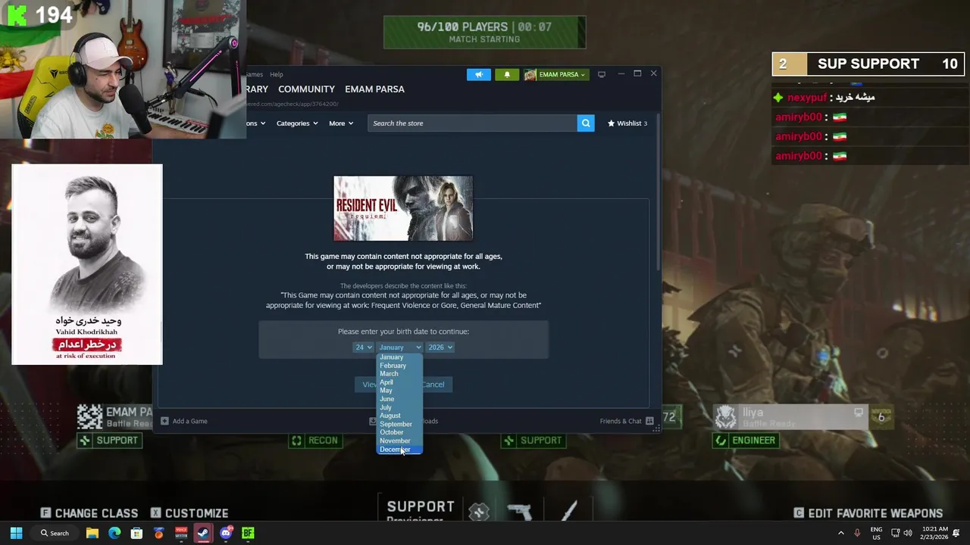Click the Search the store input field
This screenshot has height=545, width=970.
[473, 123]
